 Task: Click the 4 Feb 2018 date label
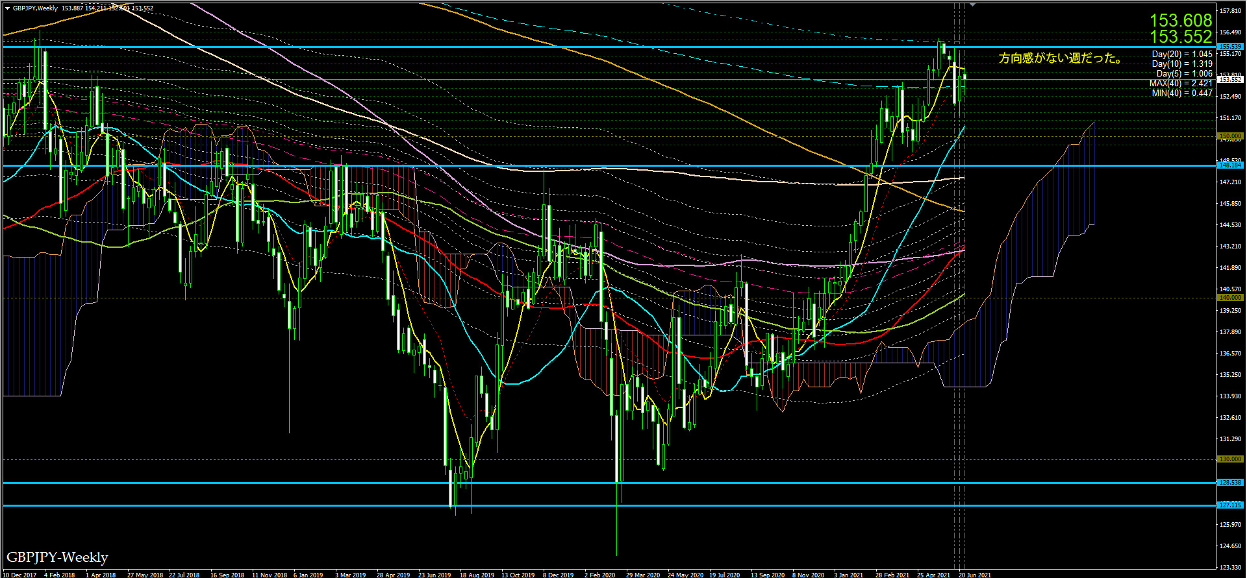(59, 575)
